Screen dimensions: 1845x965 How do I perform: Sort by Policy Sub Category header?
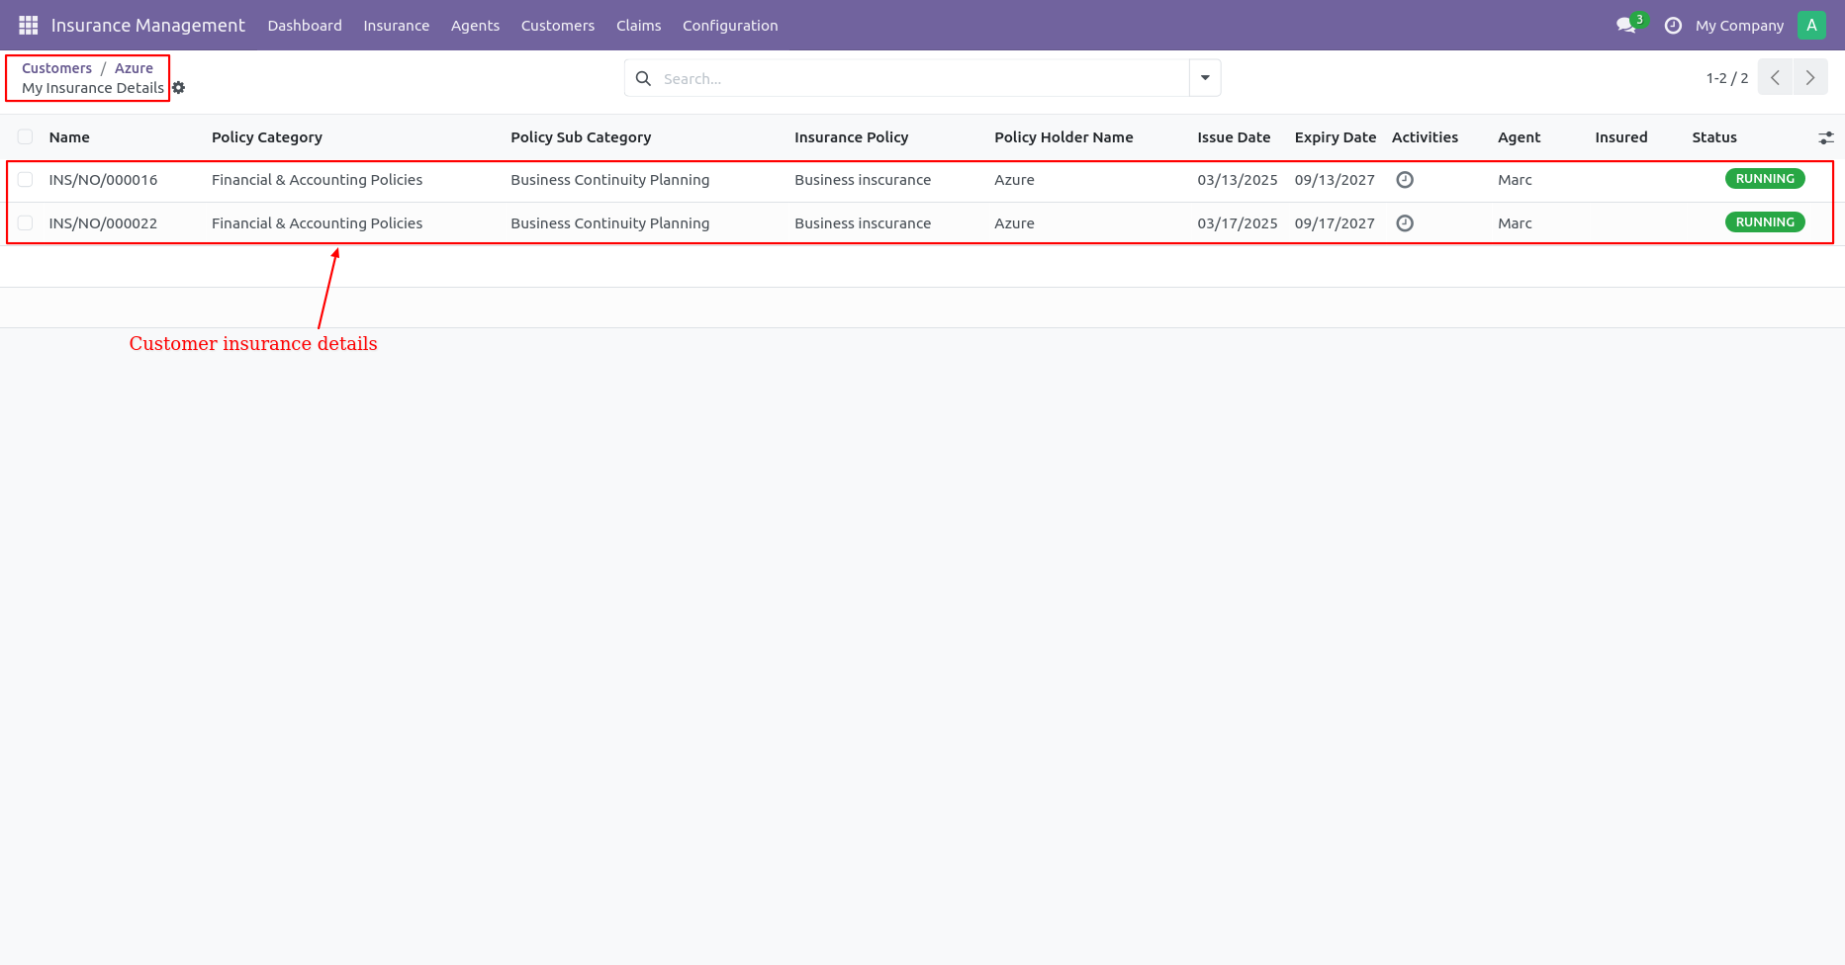[x=581, y=137]
